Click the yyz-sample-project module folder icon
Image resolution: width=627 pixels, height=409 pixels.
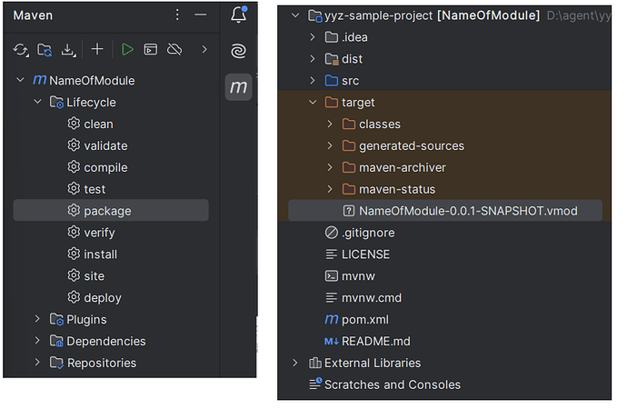click(315, 16)
